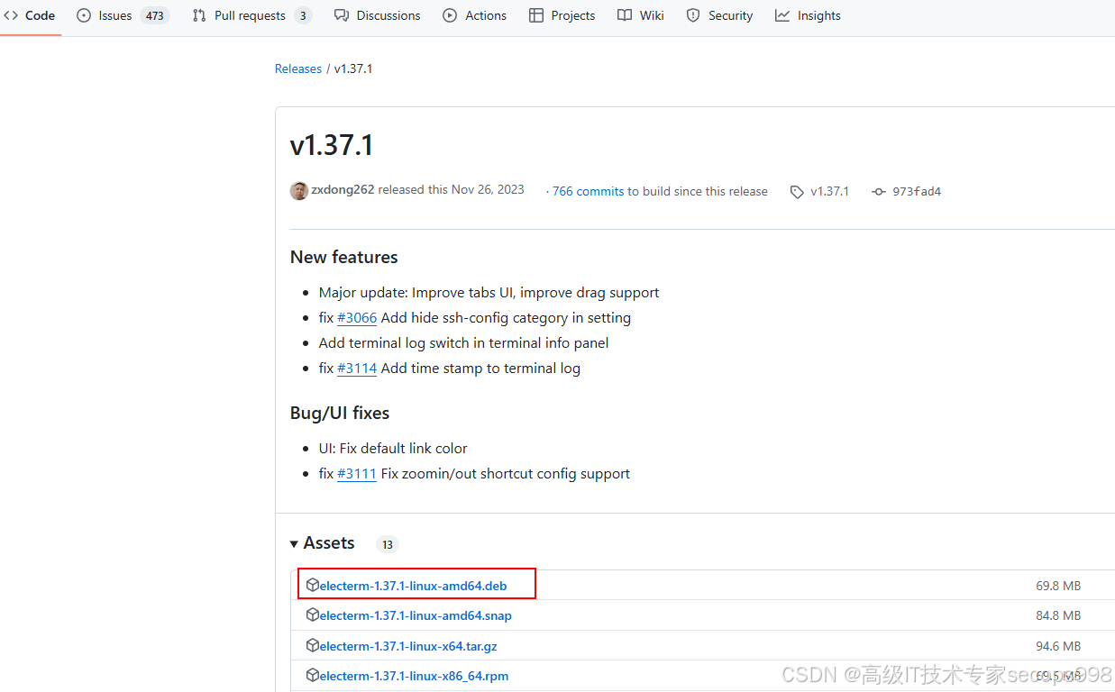1115x692 pixels.
Task: Click the Bug/UI fixes heading
Action: [340, 414]
